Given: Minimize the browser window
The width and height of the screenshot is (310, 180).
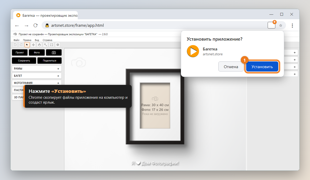Looking at the screenshot, I should (x=272, y=14).
